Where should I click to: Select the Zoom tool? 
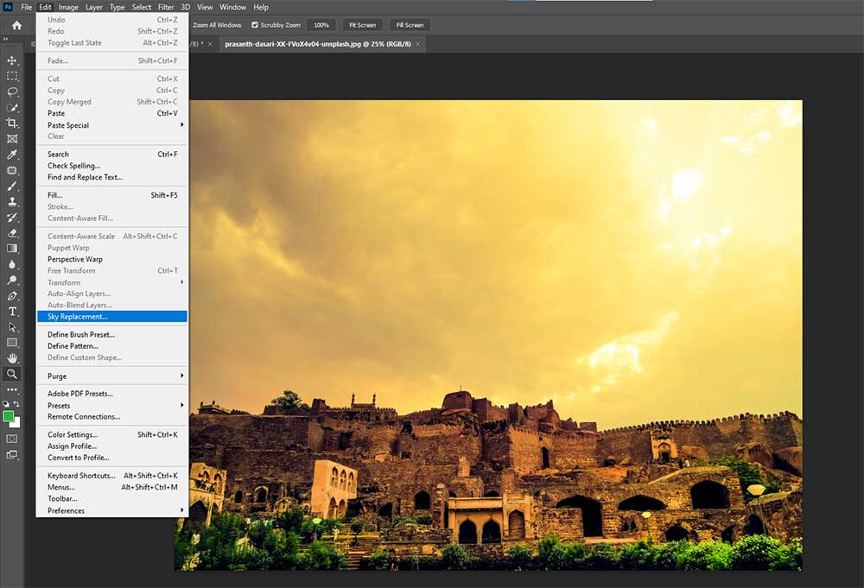click(x=12, y=374)
